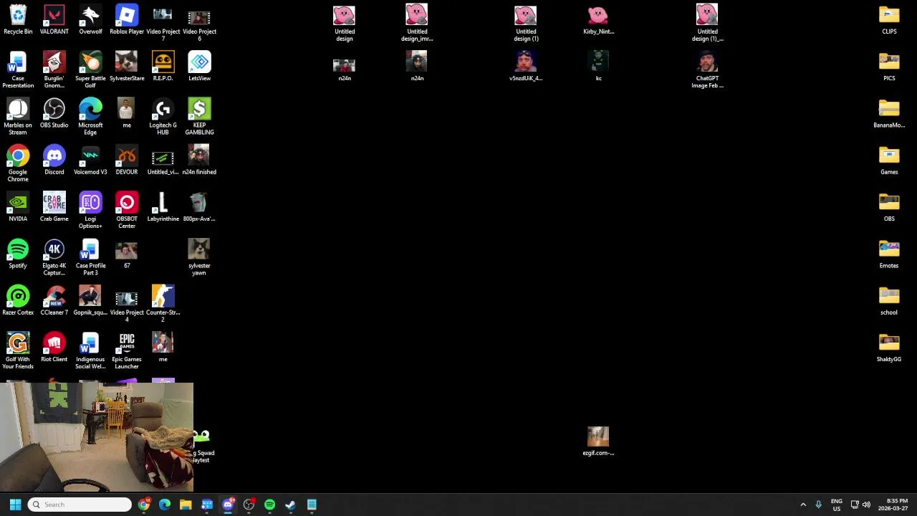Screen dimensions: 917x516
Task: Launch Google Chrome from the desktop
Action: click(x=18, y=163)
